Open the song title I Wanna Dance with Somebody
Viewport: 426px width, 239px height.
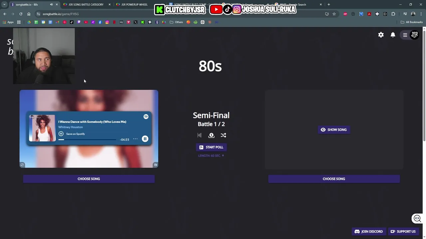coord(92,122)
